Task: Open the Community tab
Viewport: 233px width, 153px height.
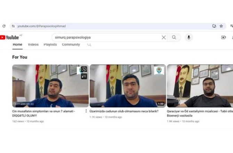Action: point(71,44)
